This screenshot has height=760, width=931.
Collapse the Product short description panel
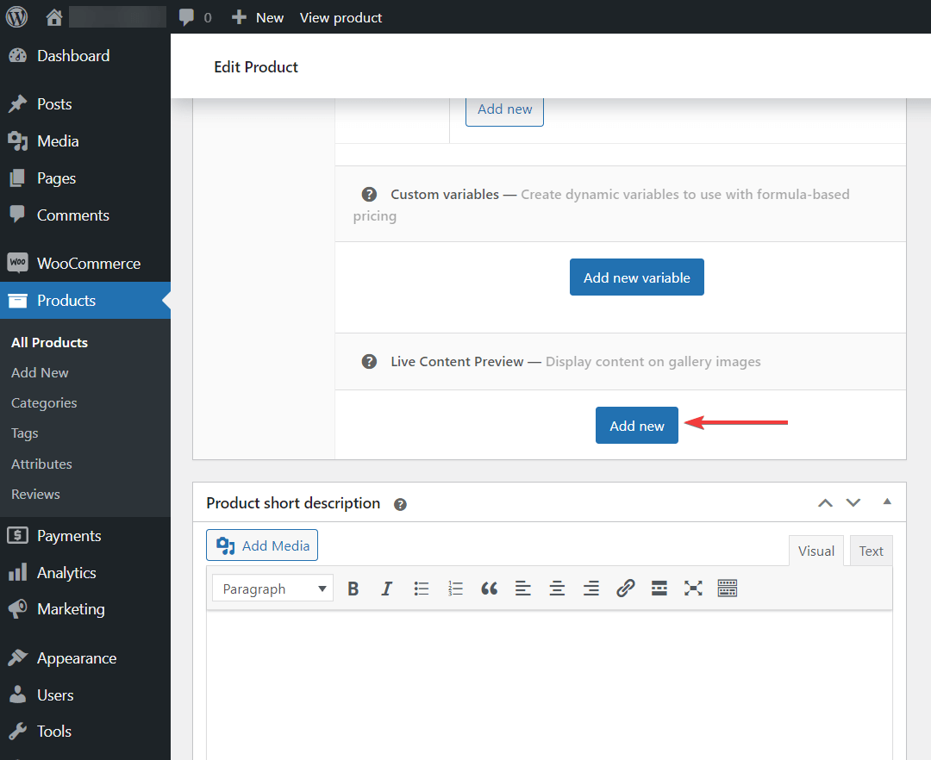tap(887, 501)
